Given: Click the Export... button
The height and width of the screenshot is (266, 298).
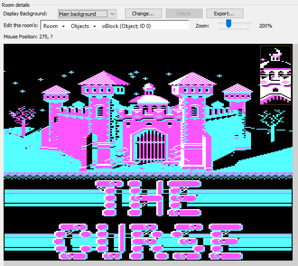Looking at the screenshot, I should pos(225,14).
